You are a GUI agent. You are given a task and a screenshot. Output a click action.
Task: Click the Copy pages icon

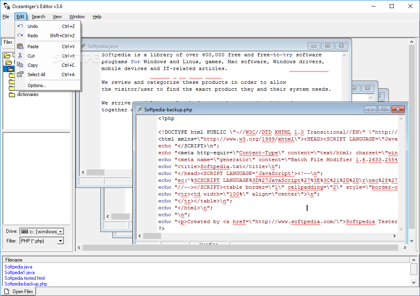[x=20, y=65]
